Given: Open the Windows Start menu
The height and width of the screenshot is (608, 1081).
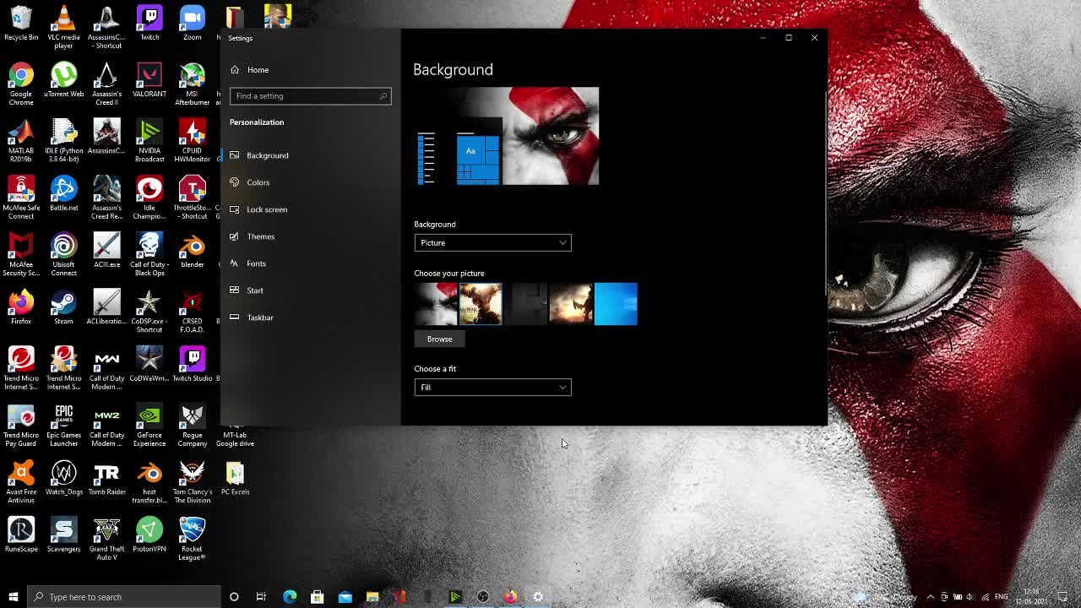Looking at the screenshot, I should [14, 597].
